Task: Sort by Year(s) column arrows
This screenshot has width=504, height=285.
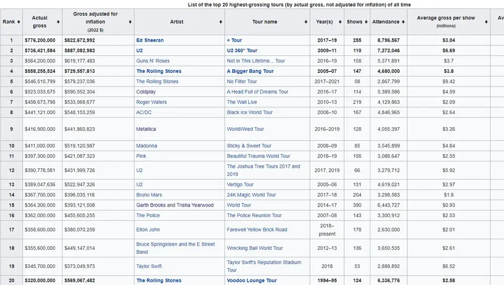Action: 340,22
